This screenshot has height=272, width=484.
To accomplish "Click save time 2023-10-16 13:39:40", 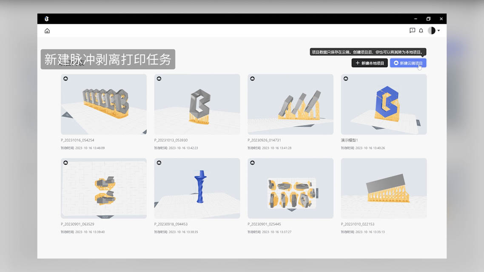I will 83,232.
